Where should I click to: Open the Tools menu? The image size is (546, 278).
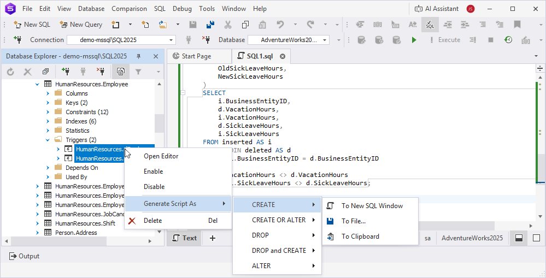tap(207, 9)
